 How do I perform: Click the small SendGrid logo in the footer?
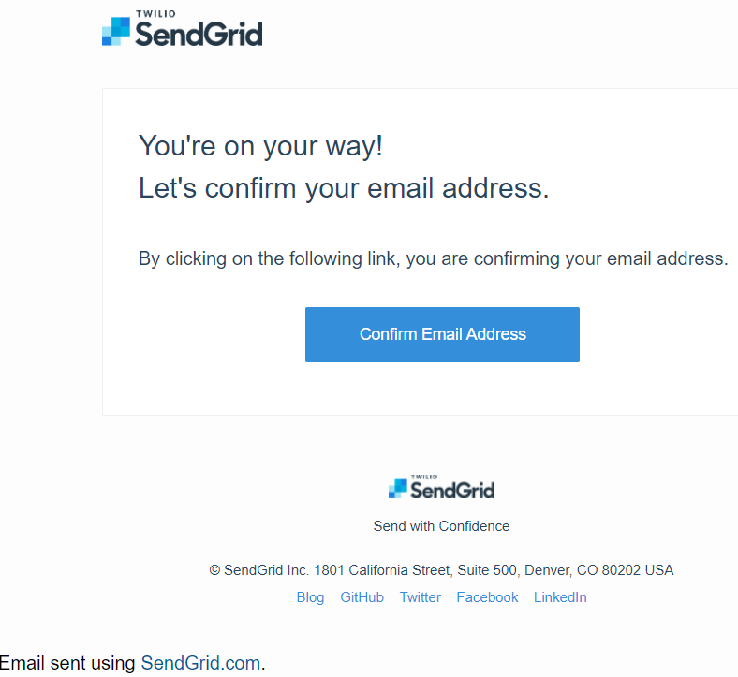pos(441,487)
